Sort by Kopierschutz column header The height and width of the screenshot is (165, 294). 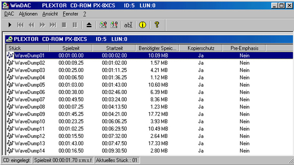[201, 48]
